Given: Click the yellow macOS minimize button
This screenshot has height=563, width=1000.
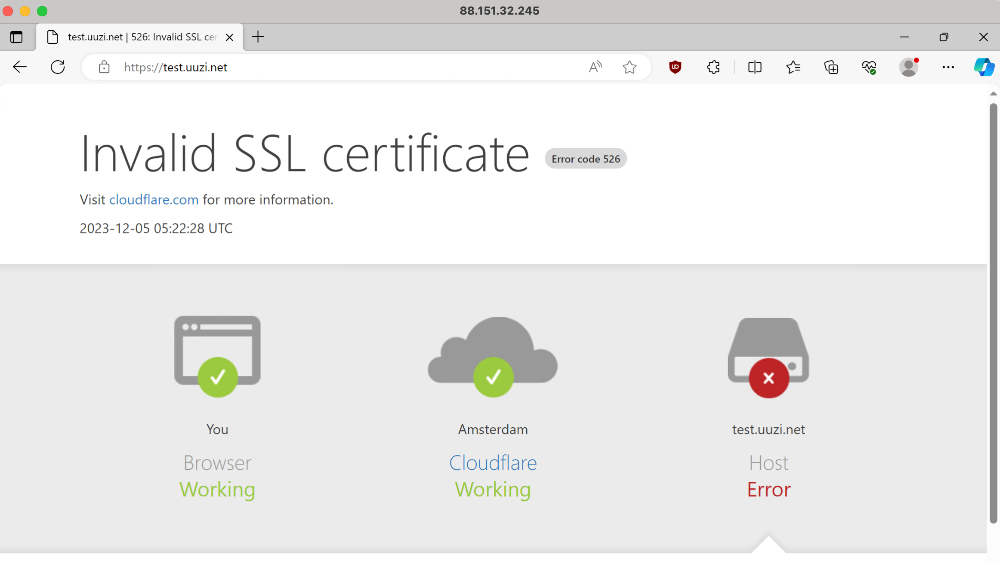Looking at the screenshot, I should [x=25, y=11].
